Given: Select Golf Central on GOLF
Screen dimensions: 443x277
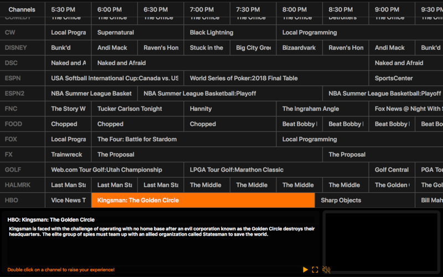Looking at the screenshot, I should pyautogui.click(x=392, y=170).
